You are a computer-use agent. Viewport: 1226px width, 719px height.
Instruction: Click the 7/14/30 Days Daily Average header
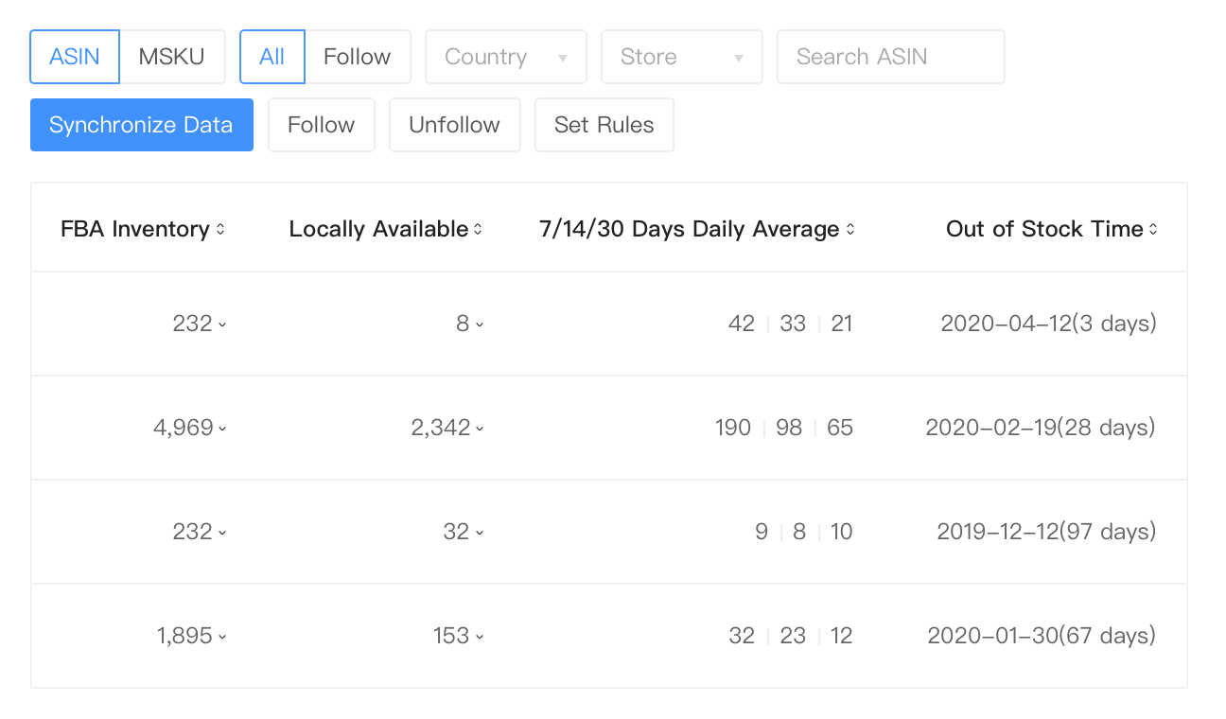(x=690, y=229)
